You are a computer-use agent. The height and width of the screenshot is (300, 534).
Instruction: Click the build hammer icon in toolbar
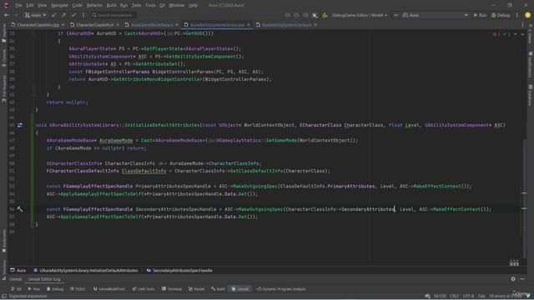click(x=325, y=15)
